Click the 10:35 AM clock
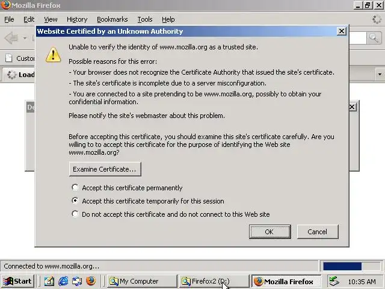The image size is (385, 289). point(362,282)
